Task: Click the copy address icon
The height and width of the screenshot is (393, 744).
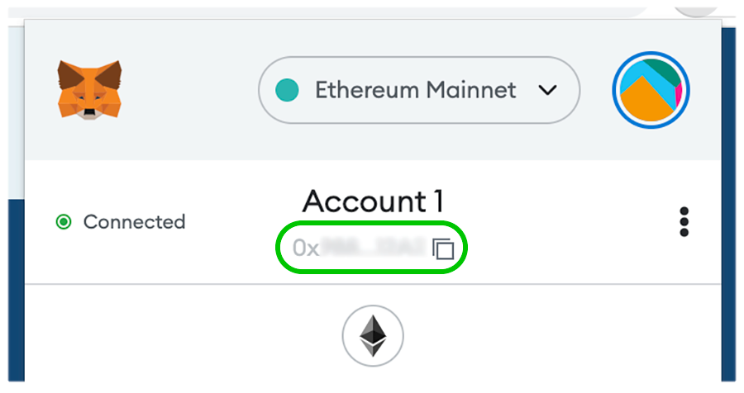Action: (444, 248)
